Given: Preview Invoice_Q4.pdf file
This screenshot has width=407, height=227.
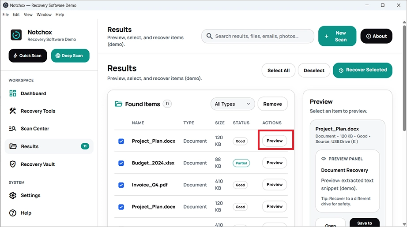Looking at the screenshot, I should pyautogui.click(x=275, y=185).
